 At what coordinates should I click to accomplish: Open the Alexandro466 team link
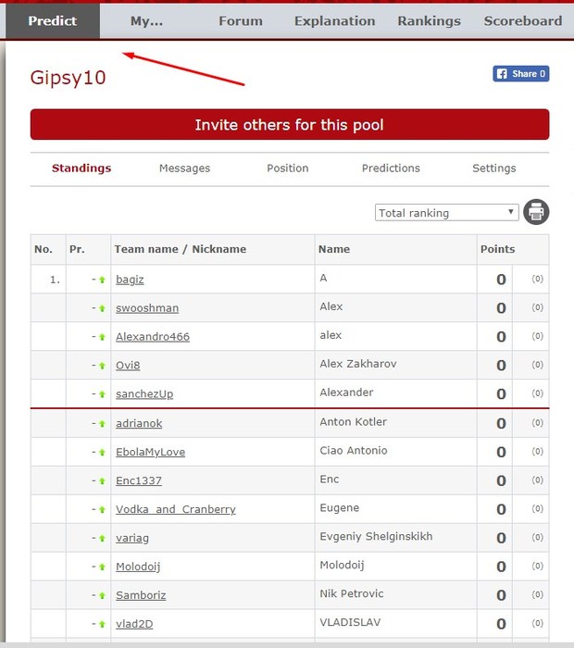[x=153, y=337]
